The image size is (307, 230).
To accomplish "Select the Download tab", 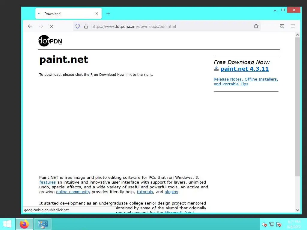I will point(68,13).
